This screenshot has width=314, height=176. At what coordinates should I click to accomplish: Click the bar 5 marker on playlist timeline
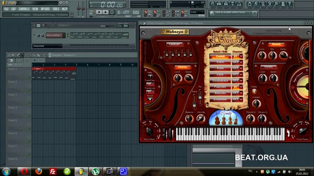77,65
